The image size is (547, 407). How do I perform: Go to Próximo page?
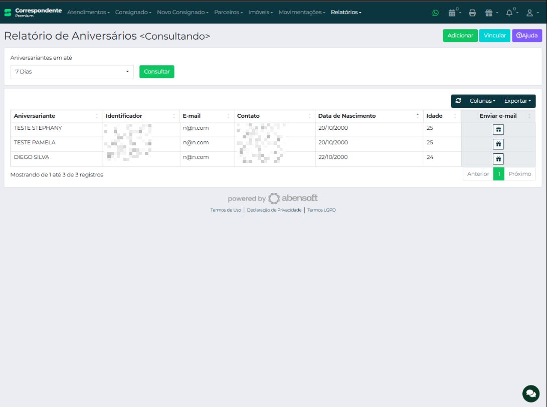click(x=519, y=174)
